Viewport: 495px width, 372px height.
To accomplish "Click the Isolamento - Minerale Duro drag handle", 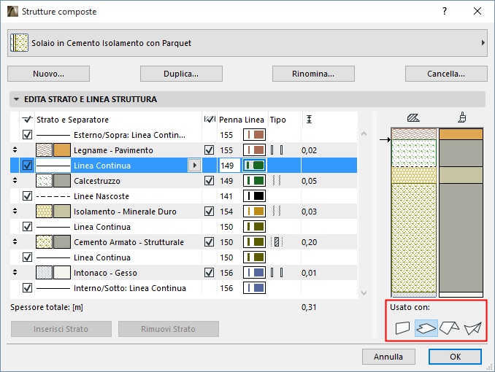I will [x=15, y=211].
